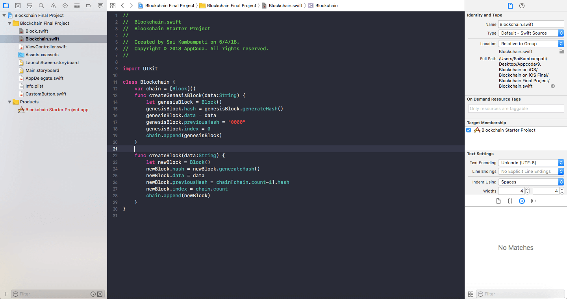Show the Media library filmstrip icon

coord(534,201)
